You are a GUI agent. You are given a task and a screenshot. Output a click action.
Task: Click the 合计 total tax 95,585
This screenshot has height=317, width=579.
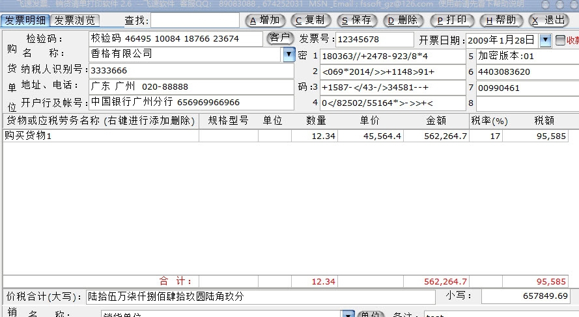point(535,282)
